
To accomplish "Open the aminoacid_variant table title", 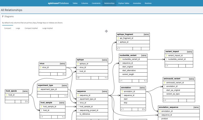I will 172,79.
